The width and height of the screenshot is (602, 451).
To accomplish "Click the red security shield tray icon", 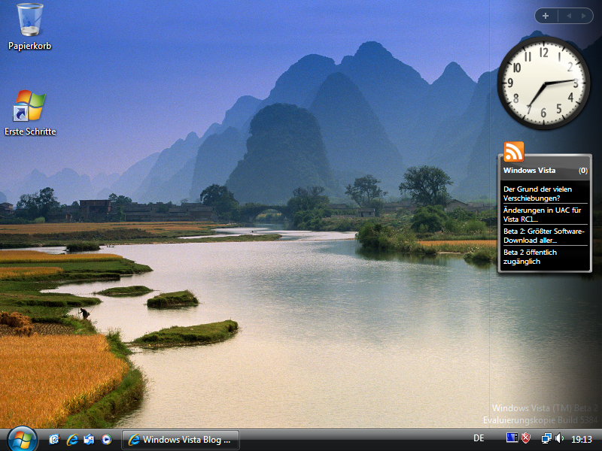I will (x=527, y=438).
